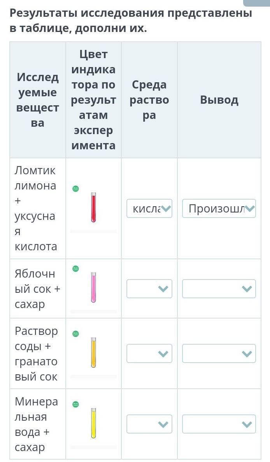Expand conclusion dropdown for soda solution row

coord(219,354)
